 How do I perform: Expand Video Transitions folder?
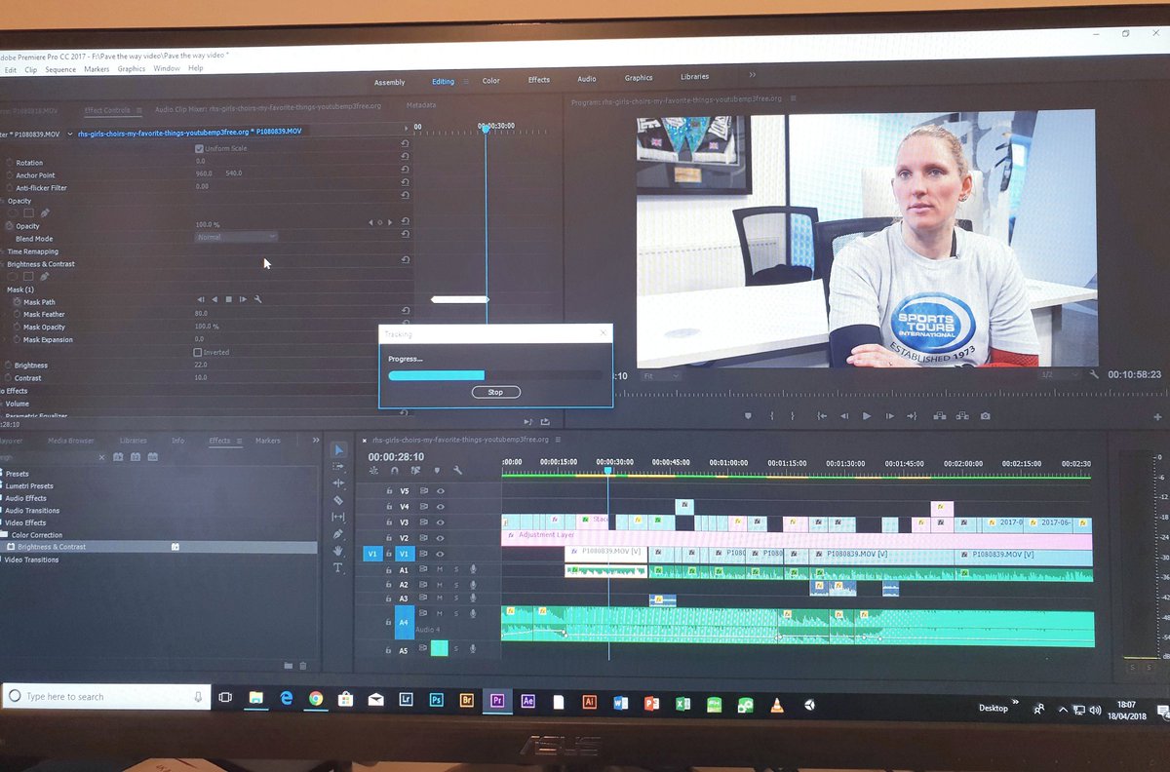click(x=31, y=560)
